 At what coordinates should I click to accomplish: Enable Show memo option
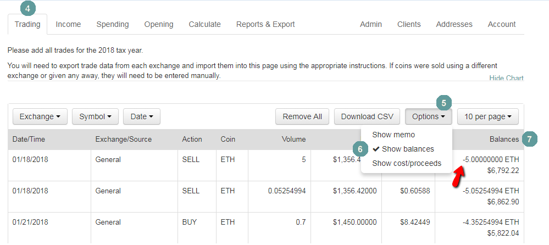[x=393, y=135]
